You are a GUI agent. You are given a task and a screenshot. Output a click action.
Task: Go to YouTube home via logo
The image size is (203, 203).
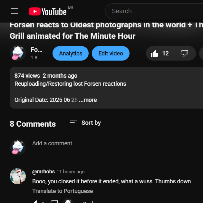[48, 11]
